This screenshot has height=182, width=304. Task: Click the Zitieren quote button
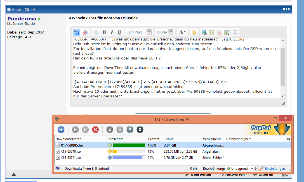point(263,175)
